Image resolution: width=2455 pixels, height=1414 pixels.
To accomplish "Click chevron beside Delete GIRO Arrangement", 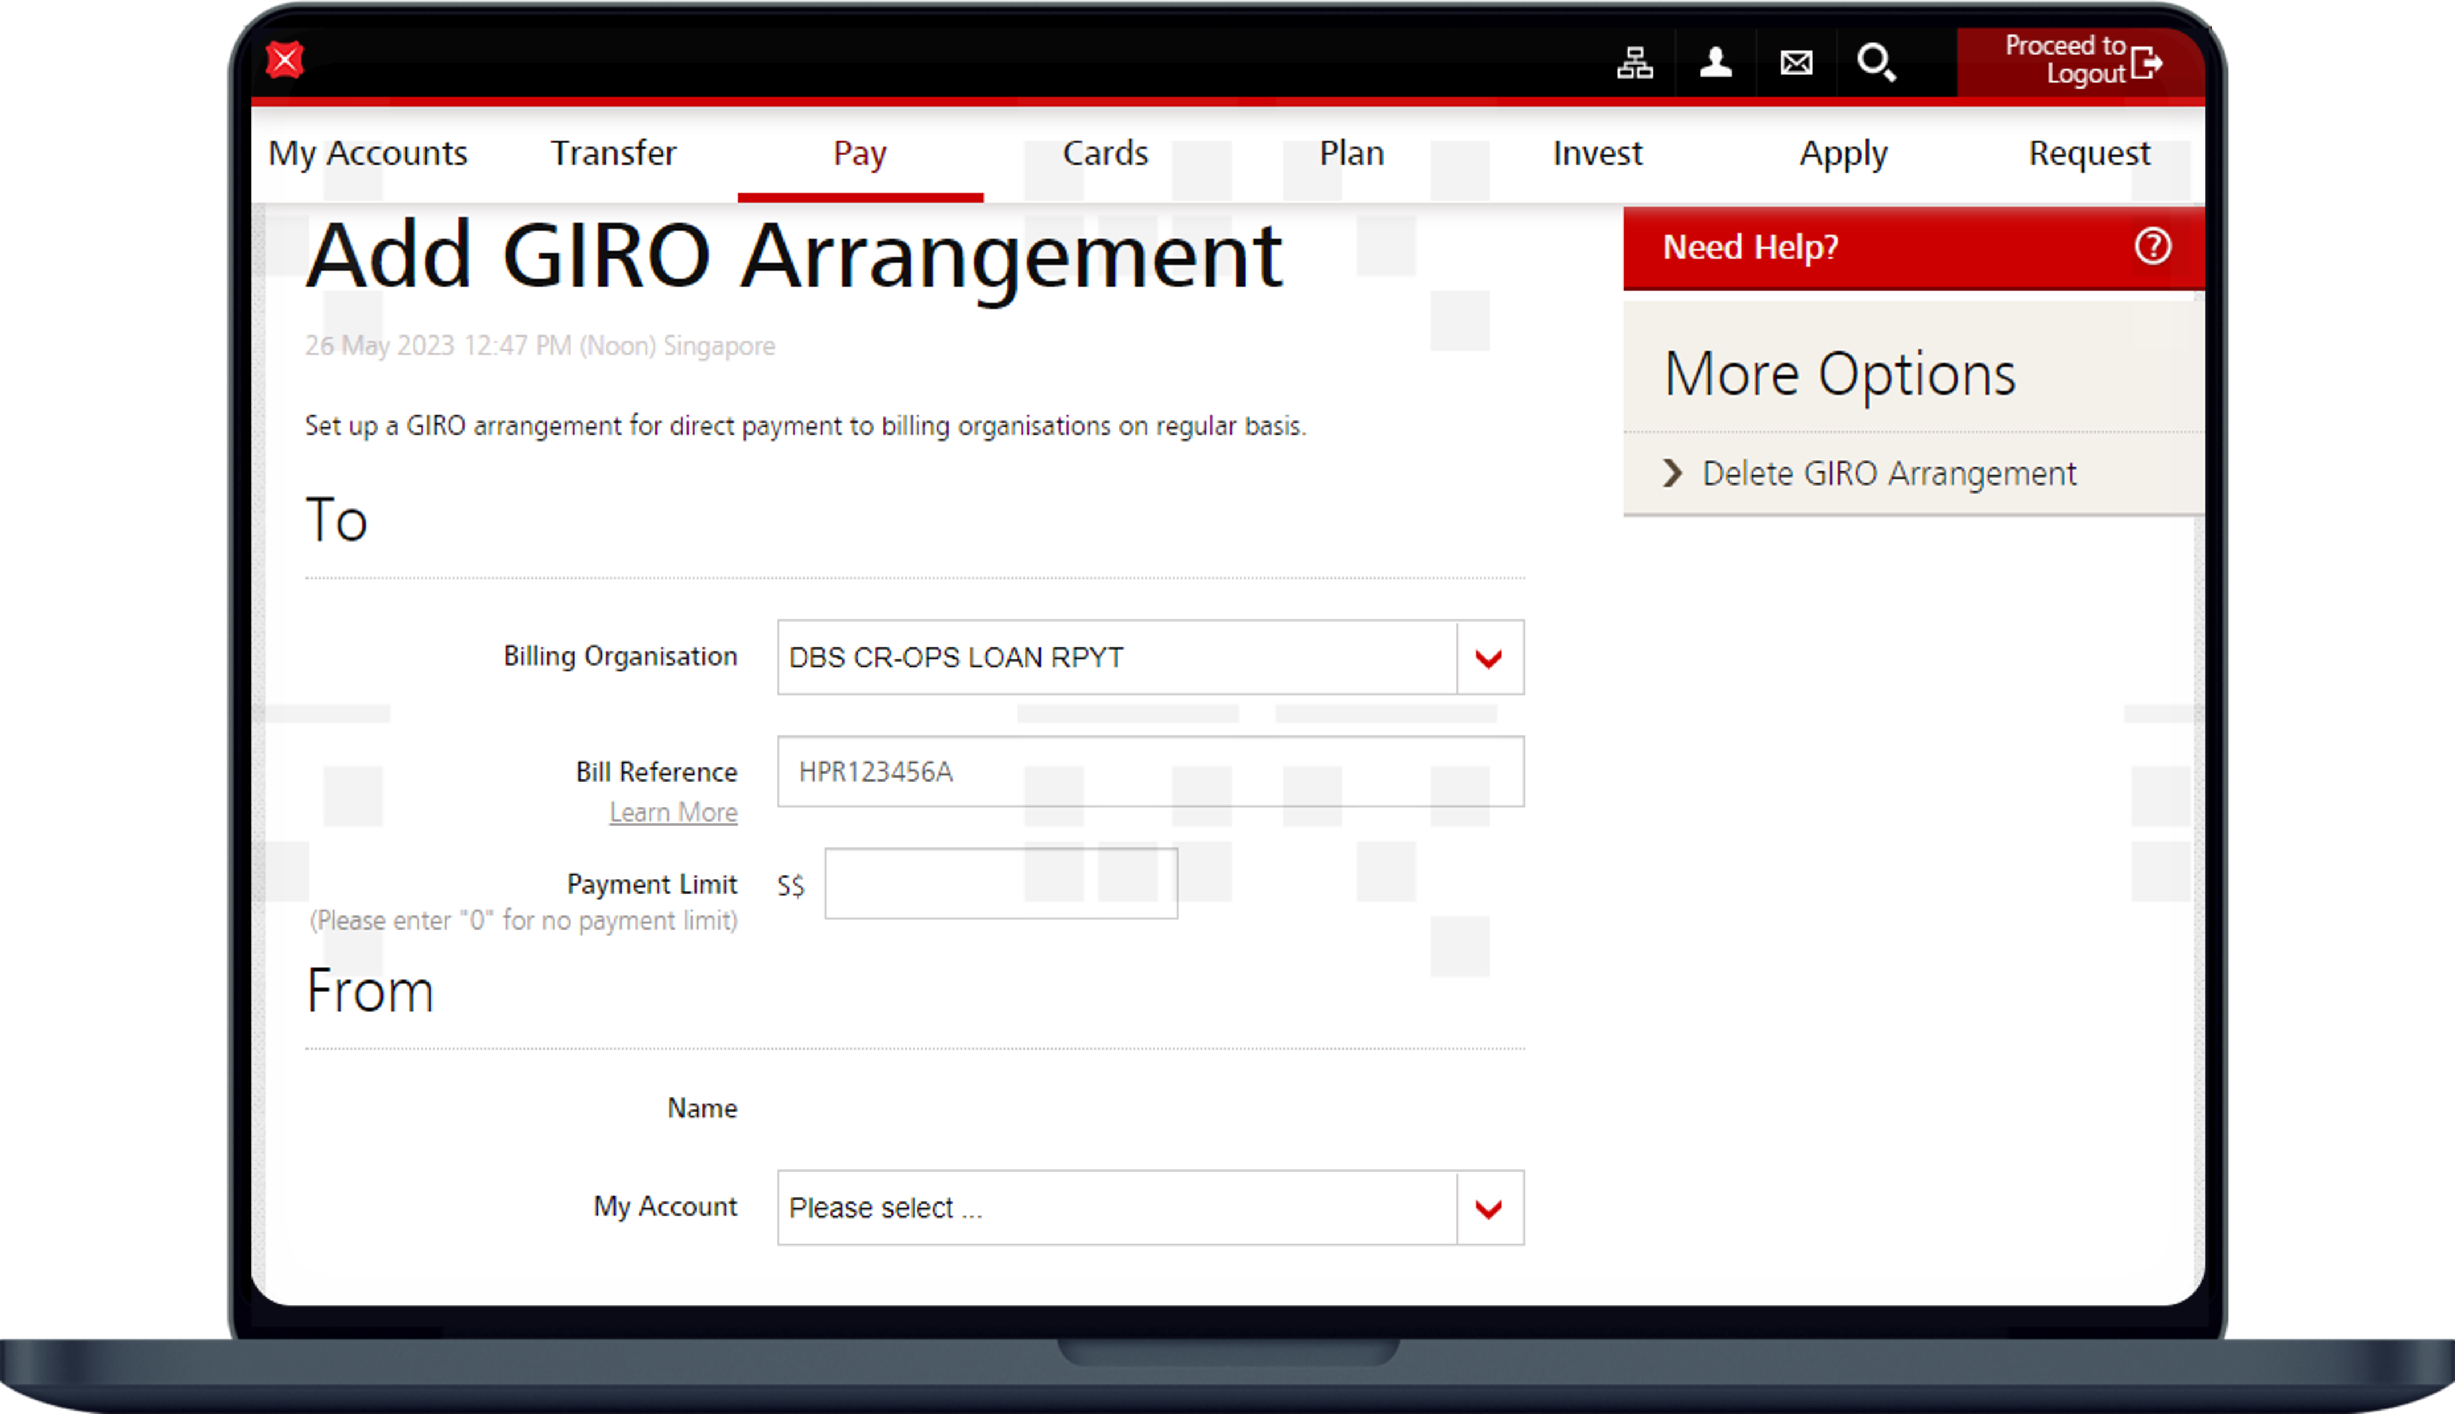I will [1672, 474].
